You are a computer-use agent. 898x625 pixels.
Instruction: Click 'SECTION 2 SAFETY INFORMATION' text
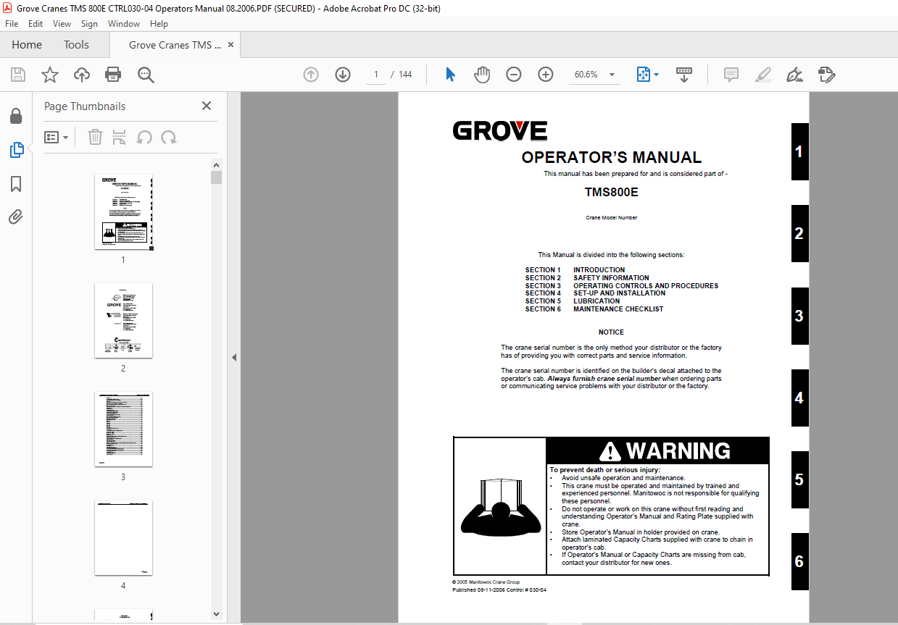tap(587, 278)
